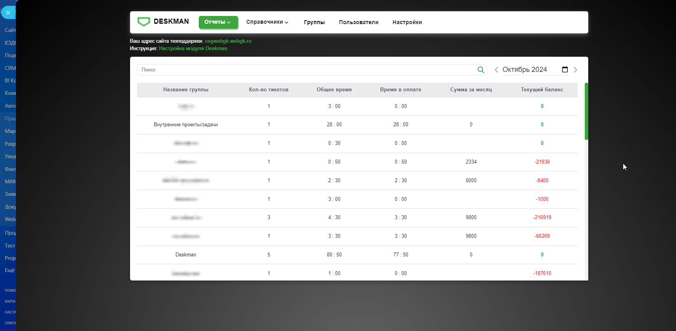Close the side panel with X button
The width and height of the screenshot is (676, 331).
pyautogui.click(x=8, y=13)
